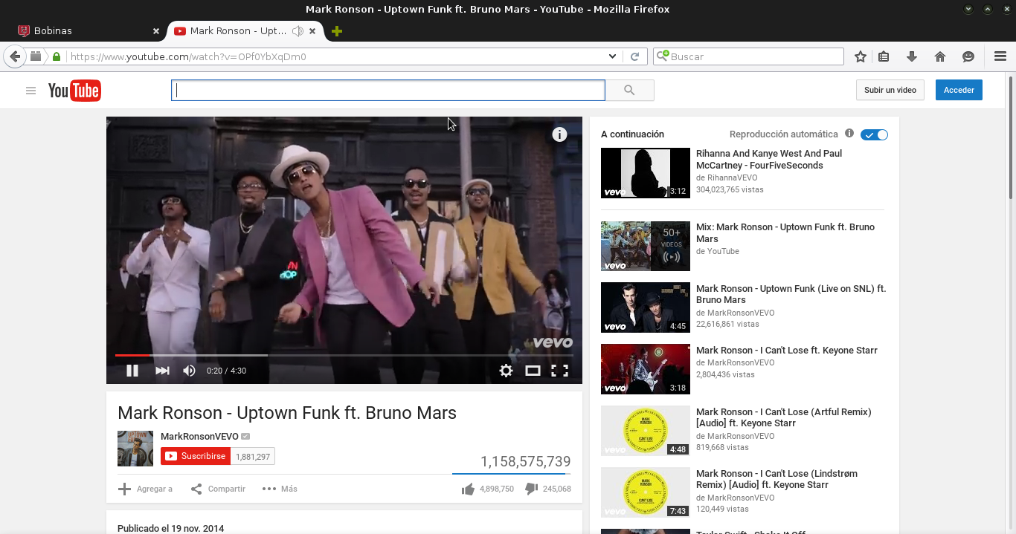
Task: Like the video with thumbs up
Action: tap(468, 489)
